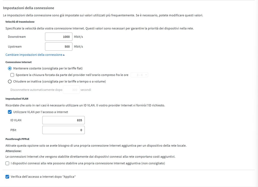Focus the PBit input field
Viewport: 258px width, 187px height.
(63, 130)
